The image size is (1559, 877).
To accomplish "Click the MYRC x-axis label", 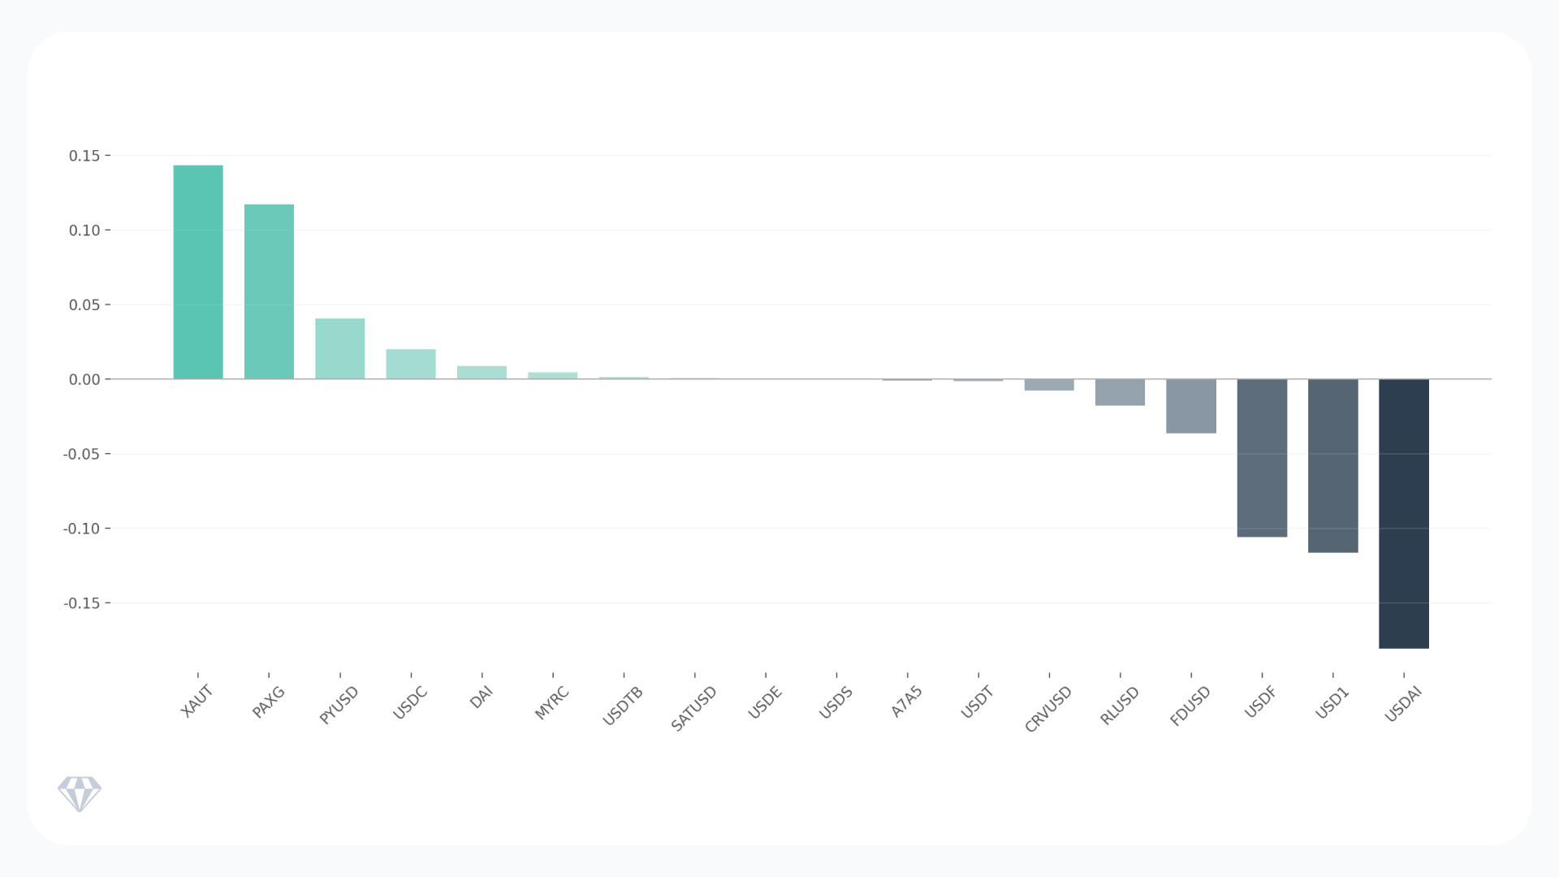I will point(552,702).
